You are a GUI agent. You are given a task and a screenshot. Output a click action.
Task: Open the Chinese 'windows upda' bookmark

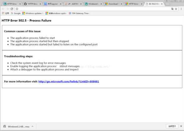click(56, 13)
